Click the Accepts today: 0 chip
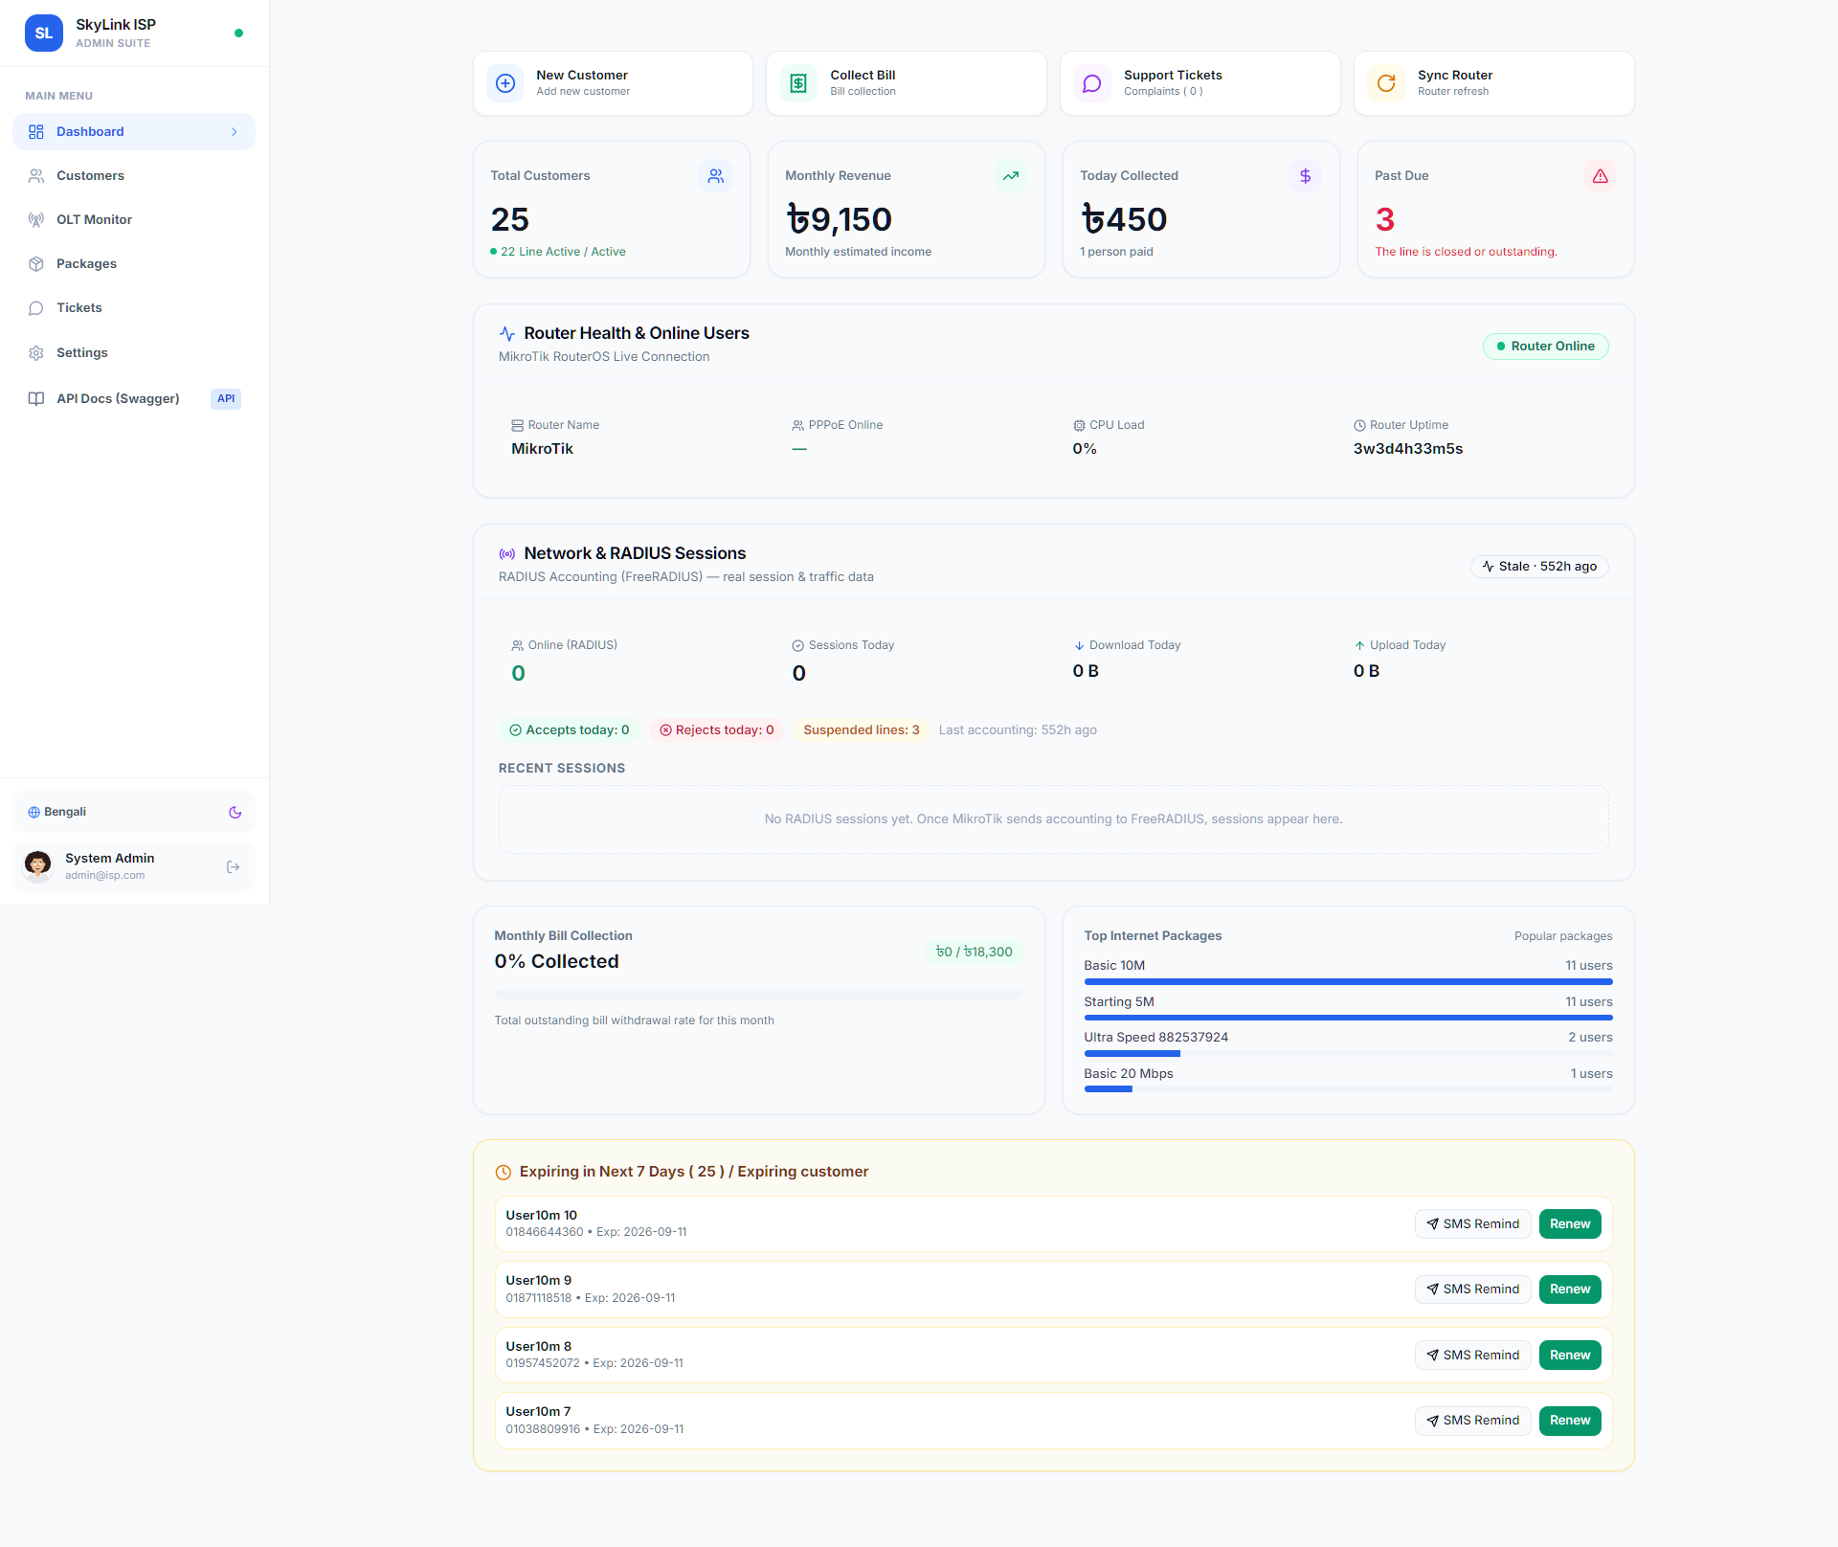Image resolution: width=1838 pixels, height=1547 pixels. point(570,730)
